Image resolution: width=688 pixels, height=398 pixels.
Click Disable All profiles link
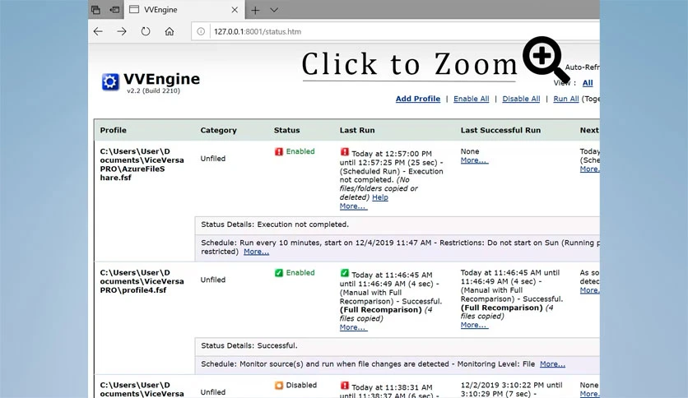click(521, 99)
